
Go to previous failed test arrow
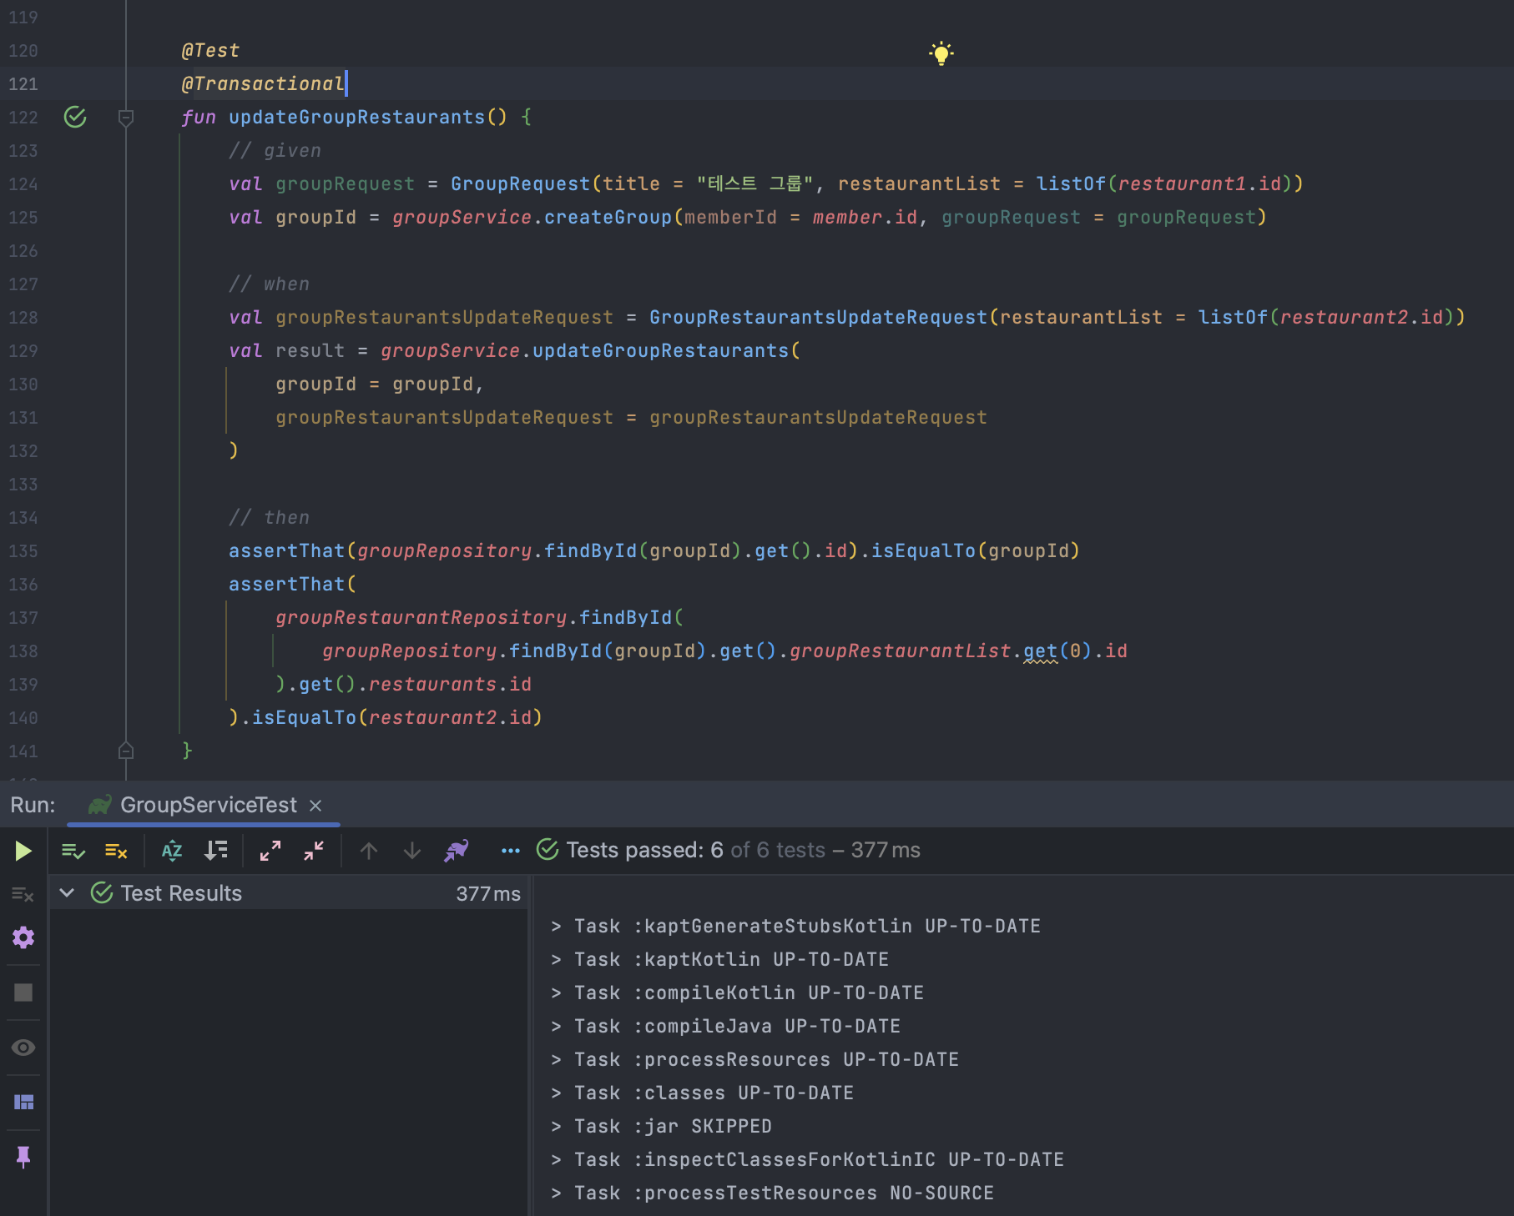(369, 851)
